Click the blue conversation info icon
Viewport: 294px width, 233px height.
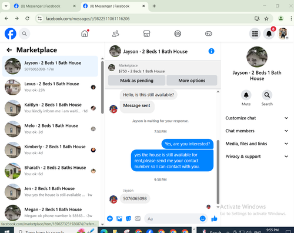[x=211, y=51]
